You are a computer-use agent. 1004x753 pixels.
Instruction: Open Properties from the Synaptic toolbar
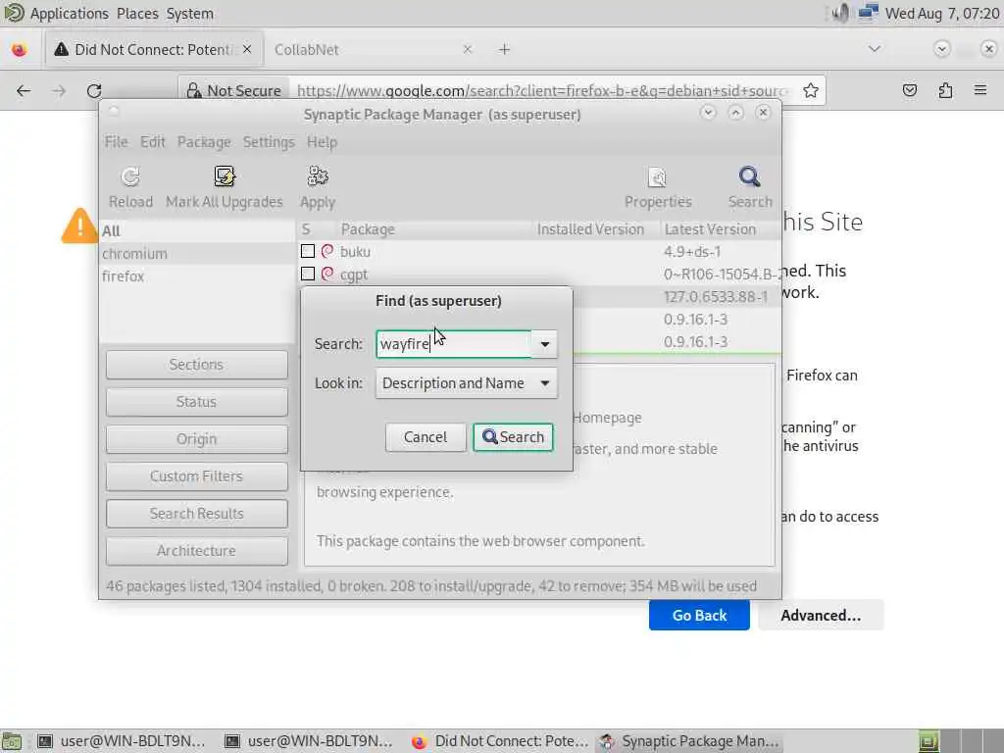pos(658,177)
